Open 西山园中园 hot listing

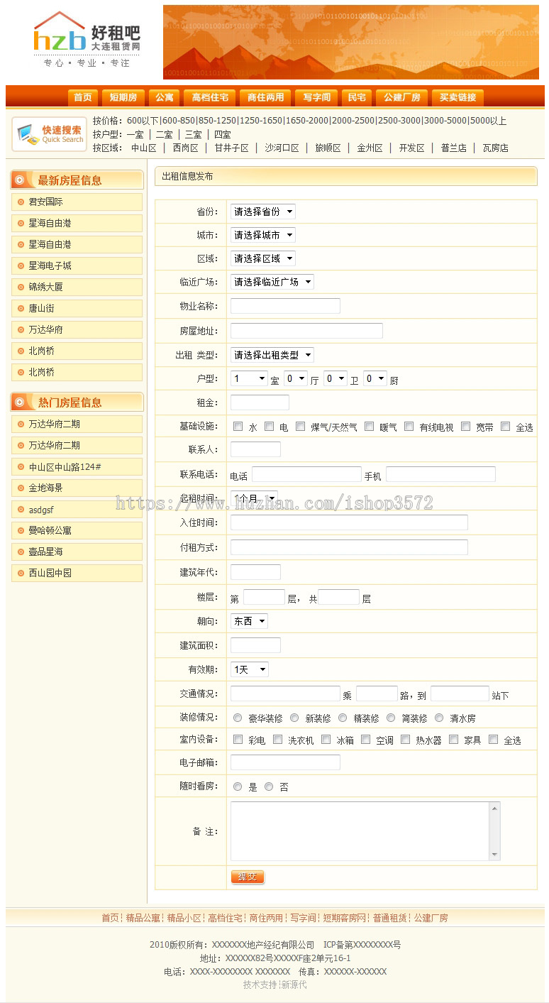77,573
